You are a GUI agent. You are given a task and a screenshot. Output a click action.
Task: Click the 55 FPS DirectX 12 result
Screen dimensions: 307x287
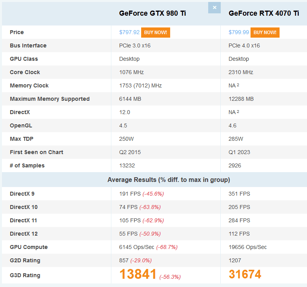128,234
